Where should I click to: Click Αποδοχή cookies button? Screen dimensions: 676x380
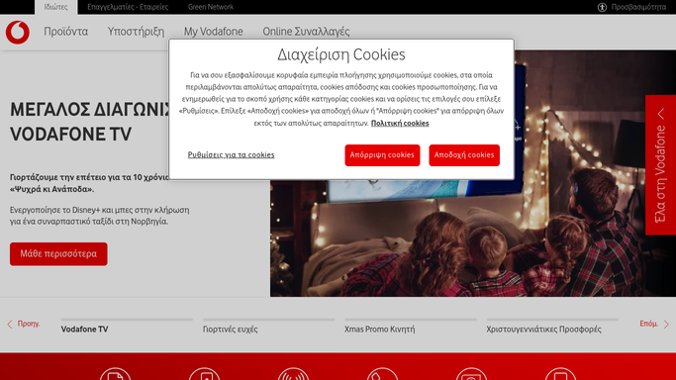(464, 155)
